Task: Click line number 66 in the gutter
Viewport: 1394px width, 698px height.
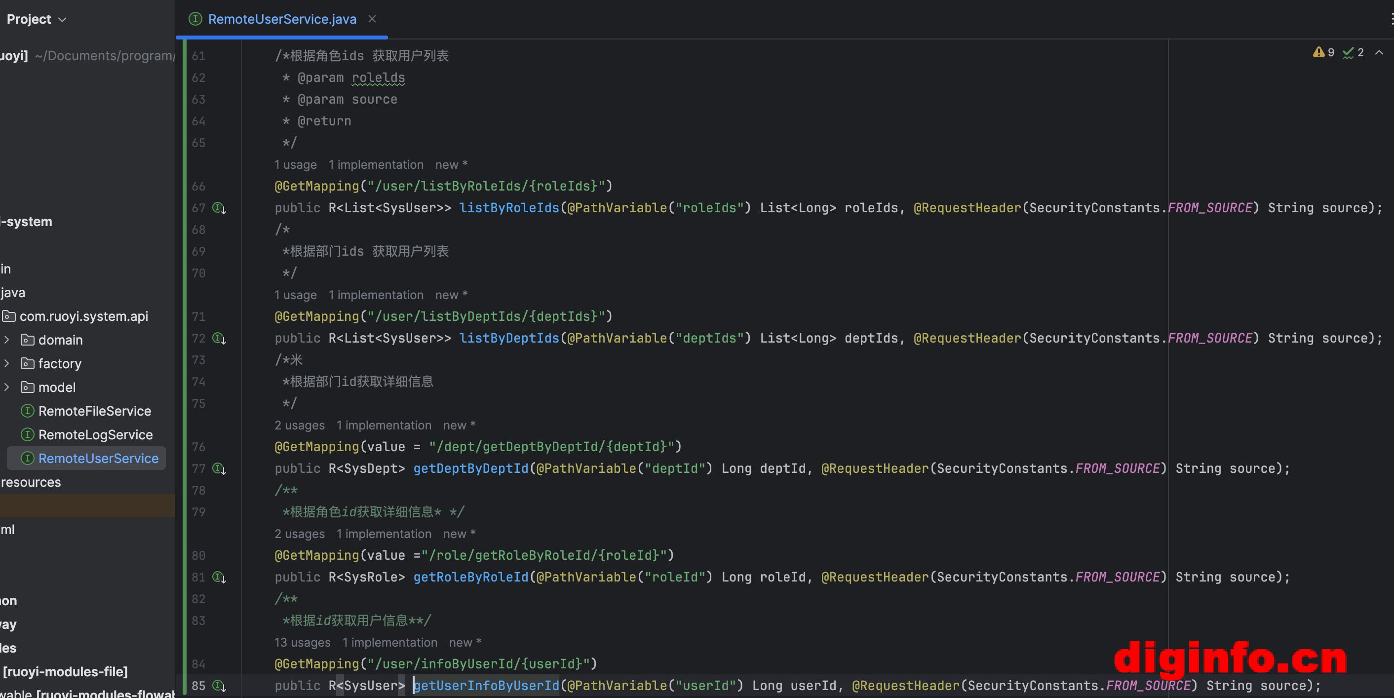Action: (198, 186)
